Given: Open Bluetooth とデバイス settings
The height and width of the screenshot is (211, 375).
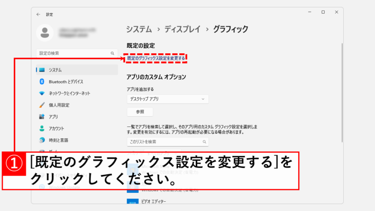Looking at the screenshot, I should coord(77,82).
